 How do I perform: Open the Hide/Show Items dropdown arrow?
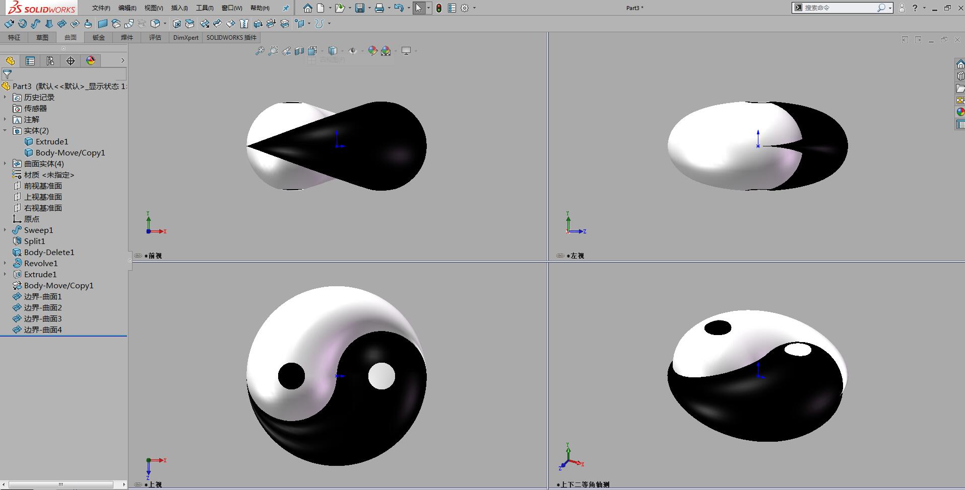pos(362,51)
